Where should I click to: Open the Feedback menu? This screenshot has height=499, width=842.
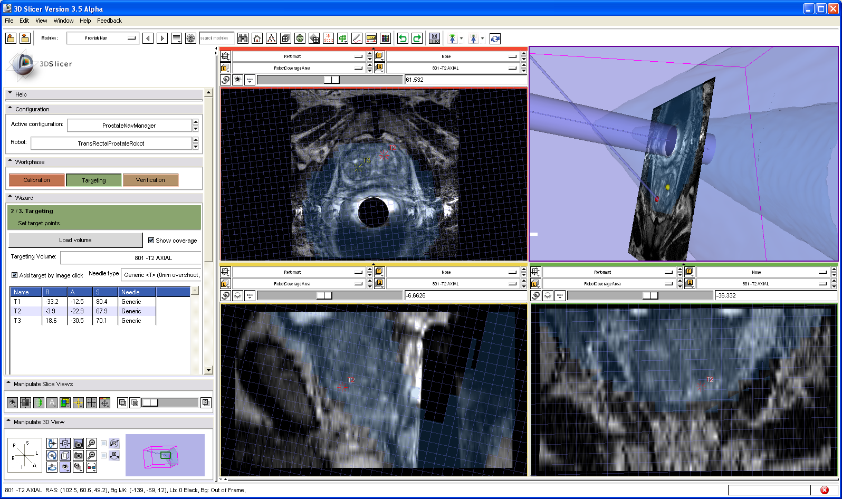pyautogui.click(x=109, y=21)
